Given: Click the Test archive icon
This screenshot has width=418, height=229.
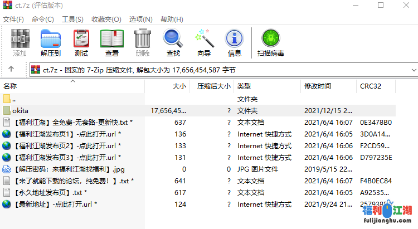Looking at the screenshot, I should (x=81, y=43).
